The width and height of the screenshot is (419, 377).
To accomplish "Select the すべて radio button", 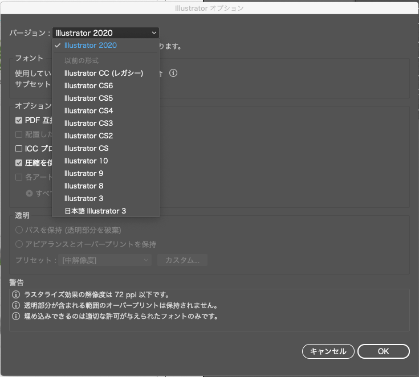I will [x=30, y=193].
